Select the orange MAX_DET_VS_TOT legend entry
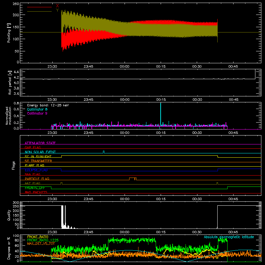The image size is (265, 265). [x=41, y=243]
